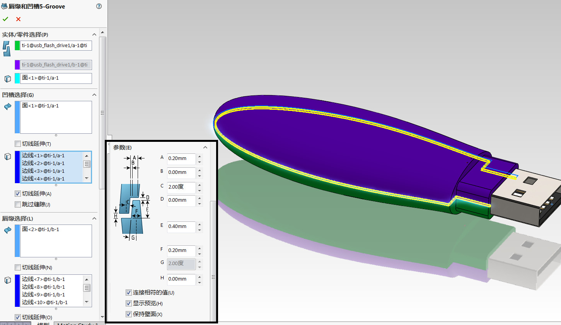Click the cube icon beside lip edges list
This screenshot has height=325, width=561.
pyautogui.click(x=8, y=280)
